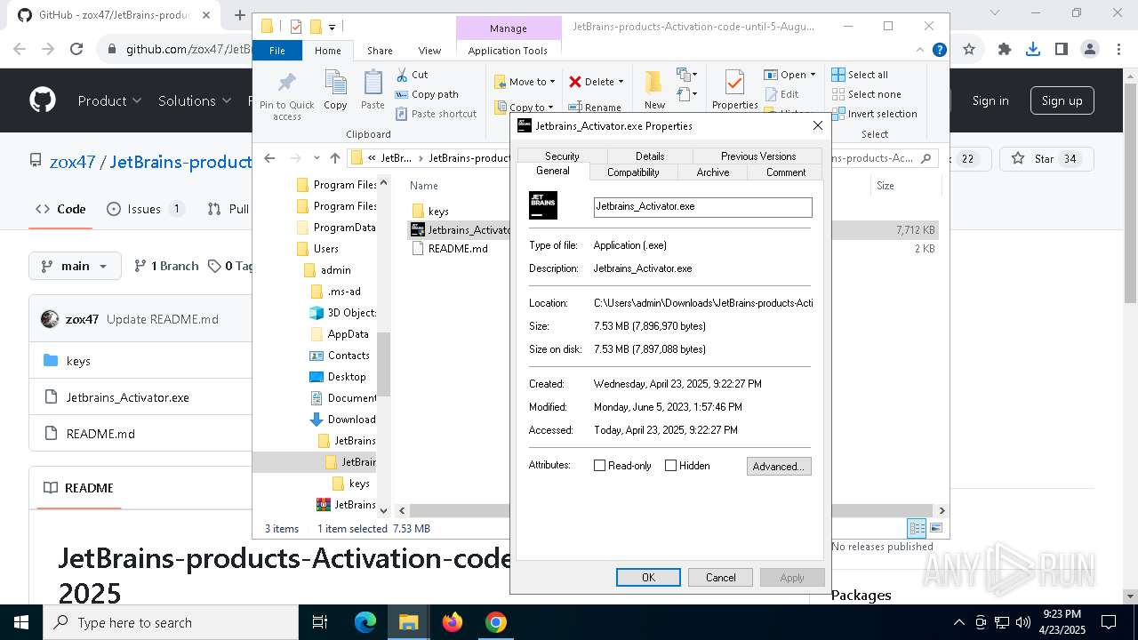Image resolution: width=1138 pixels, height=640 pixels.
Task: Click Pin to Quick access icon
Action: (287, 84)
